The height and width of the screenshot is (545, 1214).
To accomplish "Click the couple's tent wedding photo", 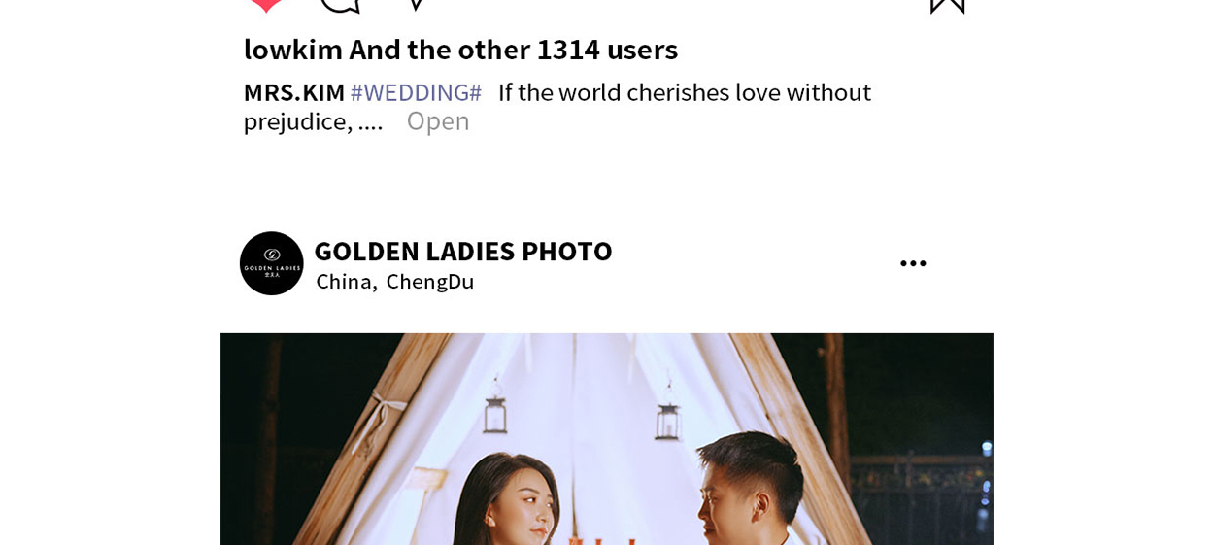I will (x=607, y=439).
